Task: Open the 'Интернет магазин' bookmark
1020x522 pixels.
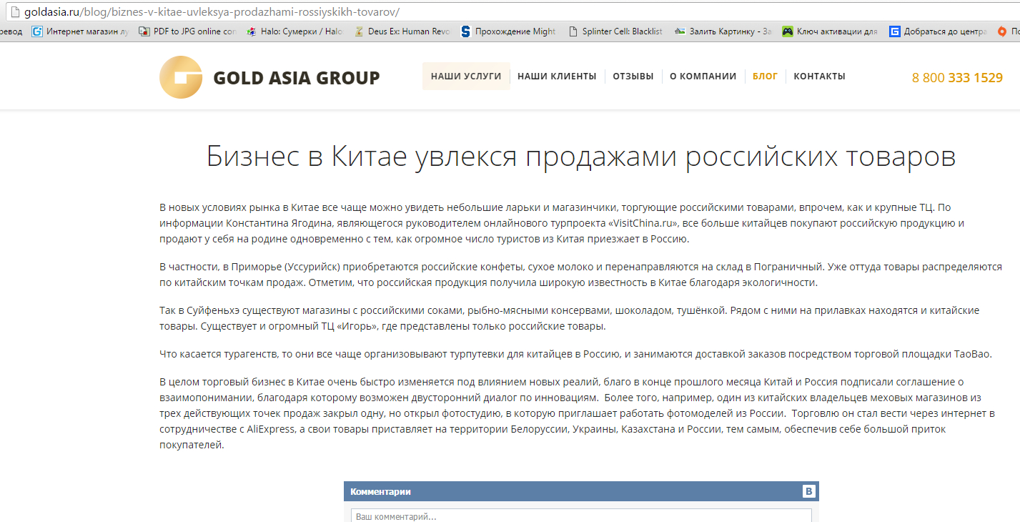Action: point(81,31)
